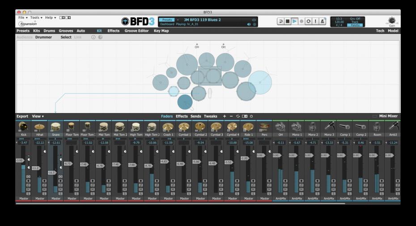
Task: Toggle mute on the Snare channel
Action: click(x=60, y=189)
